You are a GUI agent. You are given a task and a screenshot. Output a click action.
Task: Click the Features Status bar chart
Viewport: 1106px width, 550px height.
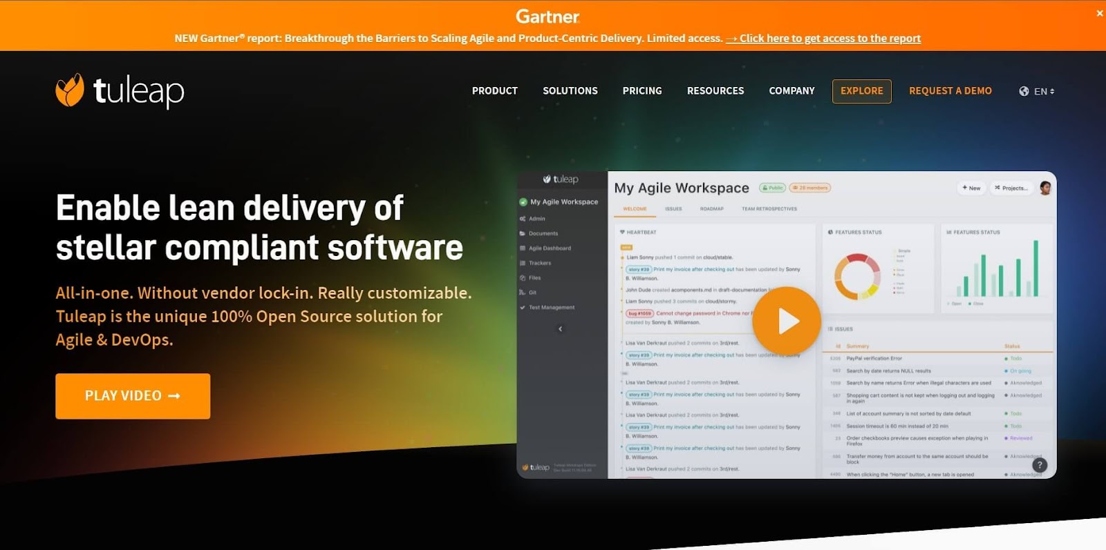click(997, 269)
